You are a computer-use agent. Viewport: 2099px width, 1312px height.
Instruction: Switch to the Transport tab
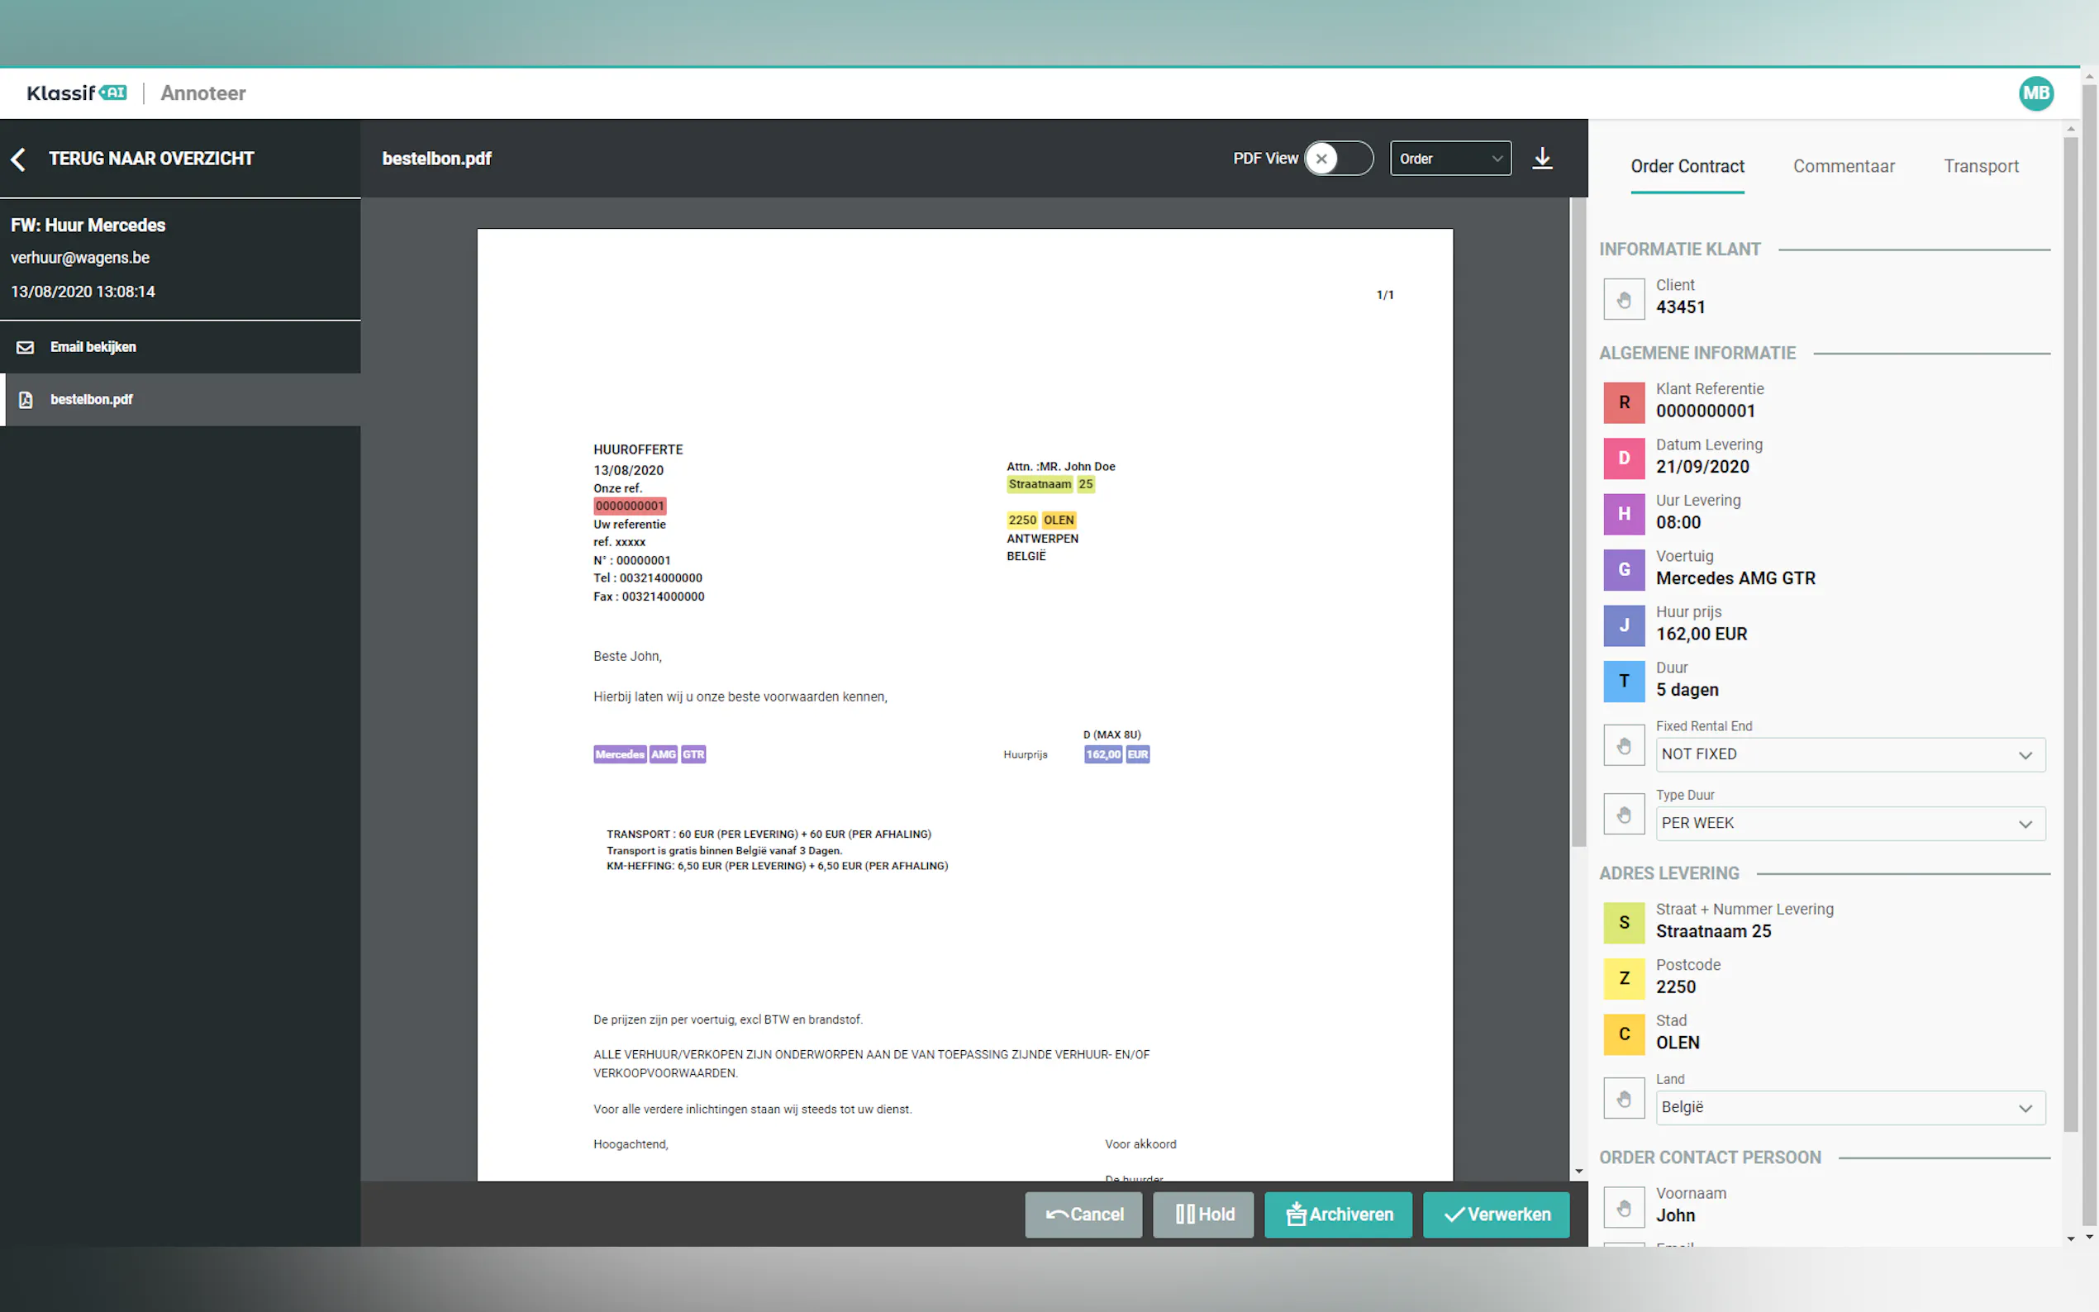1980,166
